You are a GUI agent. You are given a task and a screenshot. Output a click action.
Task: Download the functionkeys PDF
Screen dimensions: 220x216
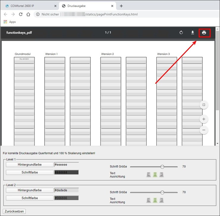coord(192,33)
